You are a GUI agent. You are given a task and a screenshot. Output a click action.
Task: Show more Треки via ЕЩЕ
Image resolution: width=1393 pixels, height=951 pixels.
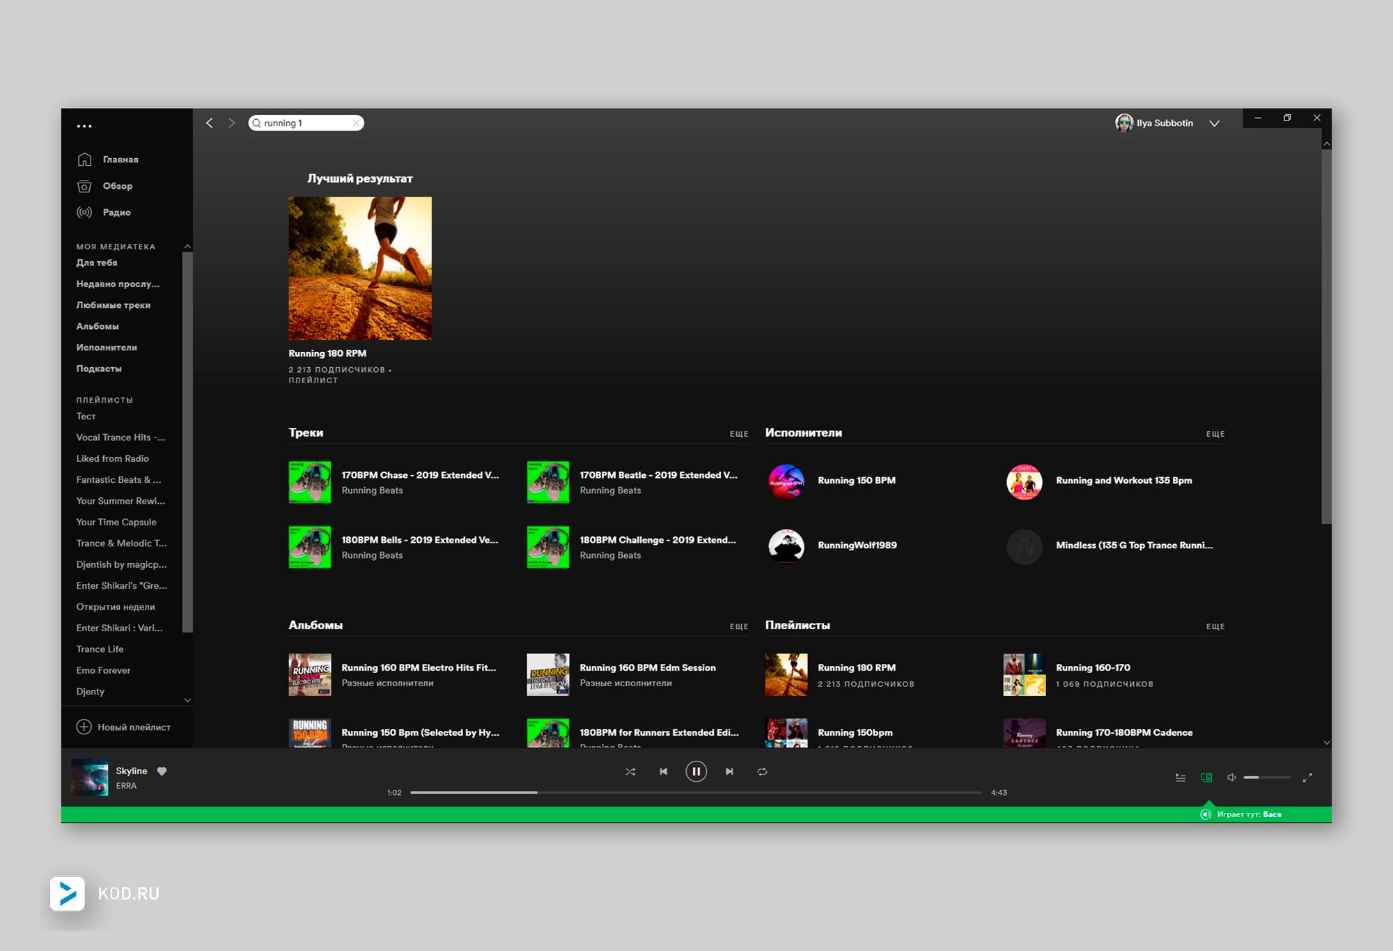tap(739, 434)
